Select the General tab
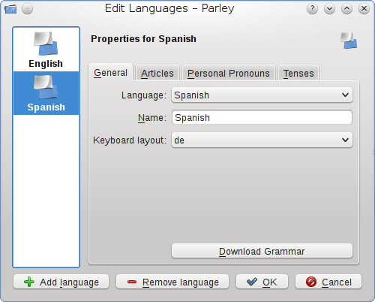 pyautogui.click(x=110, y=72)
